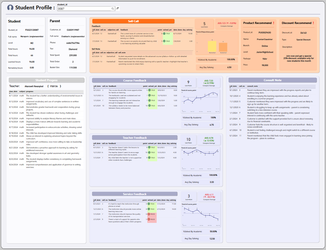
Task: Click TRUE check icon in Service Feedback 9/1/2023 row
Action: 149,204
